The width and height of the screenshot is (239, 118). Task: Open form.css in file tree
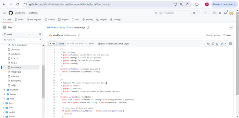tap(15, 58)
